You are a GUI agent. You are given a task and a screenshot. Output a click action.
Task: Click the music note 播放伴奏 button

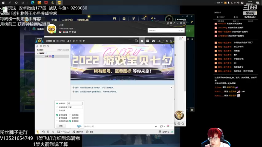78,132
